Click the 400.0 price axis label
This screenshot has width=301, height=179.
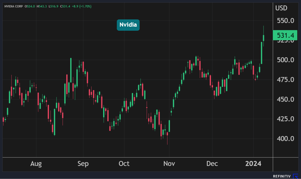(285, 139)
